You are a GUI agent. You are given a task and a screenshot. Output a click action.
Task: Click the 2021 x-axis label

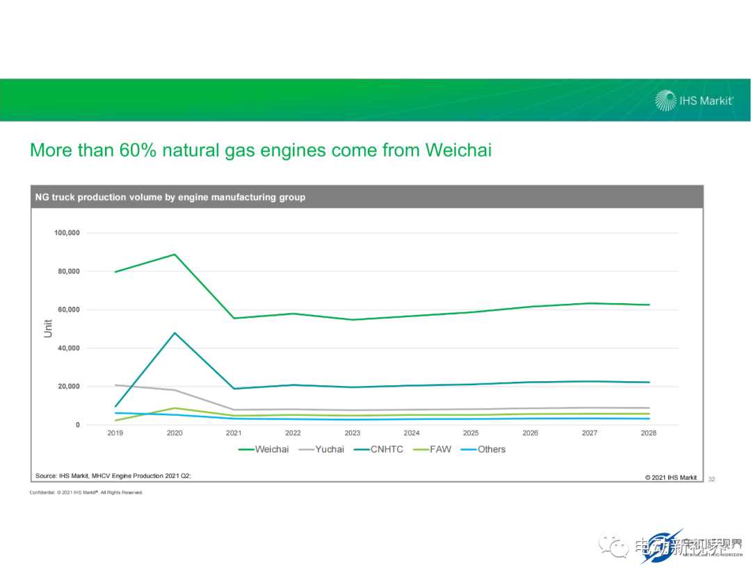[x=234, y=433]
